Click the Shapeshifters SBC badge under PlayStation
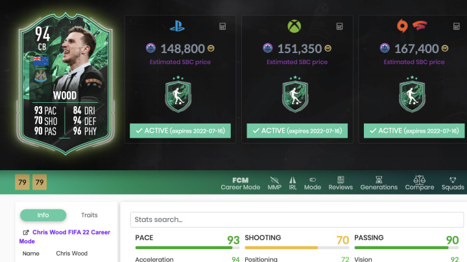This screenshot has height=262, width=467. [x=178, y=94]
